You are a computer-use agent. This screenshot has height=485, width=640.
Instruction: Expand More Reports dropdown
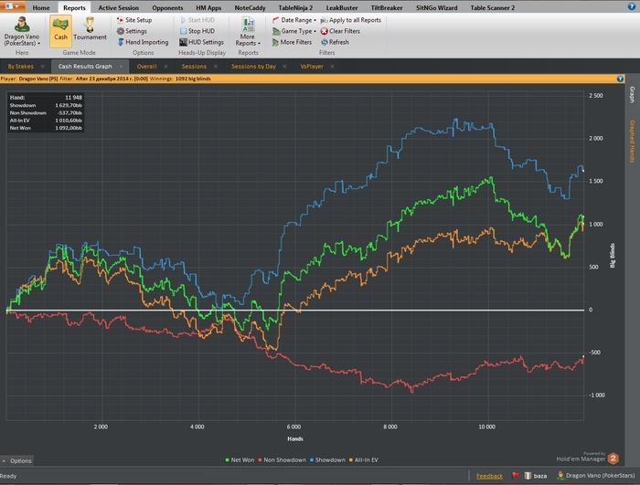[x=248, y=32]
